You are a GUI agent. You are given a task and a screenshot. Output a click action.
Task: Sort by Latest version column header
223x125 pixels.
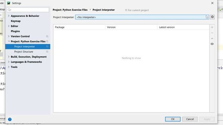coord(183,27)
